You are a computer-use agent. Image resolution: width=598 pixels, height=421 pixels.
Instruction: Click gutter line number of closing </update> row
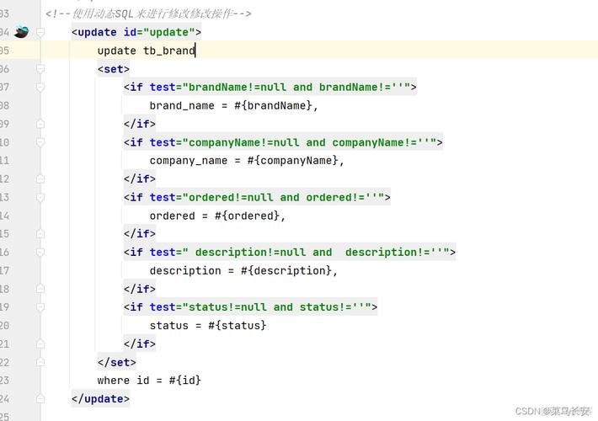[4, 398]
